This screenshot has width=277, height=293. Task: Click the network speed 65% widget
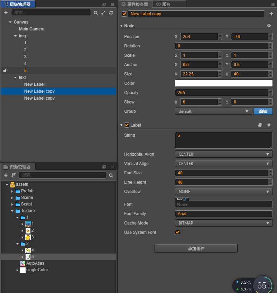pyautogui.click(x=263, y=285)
